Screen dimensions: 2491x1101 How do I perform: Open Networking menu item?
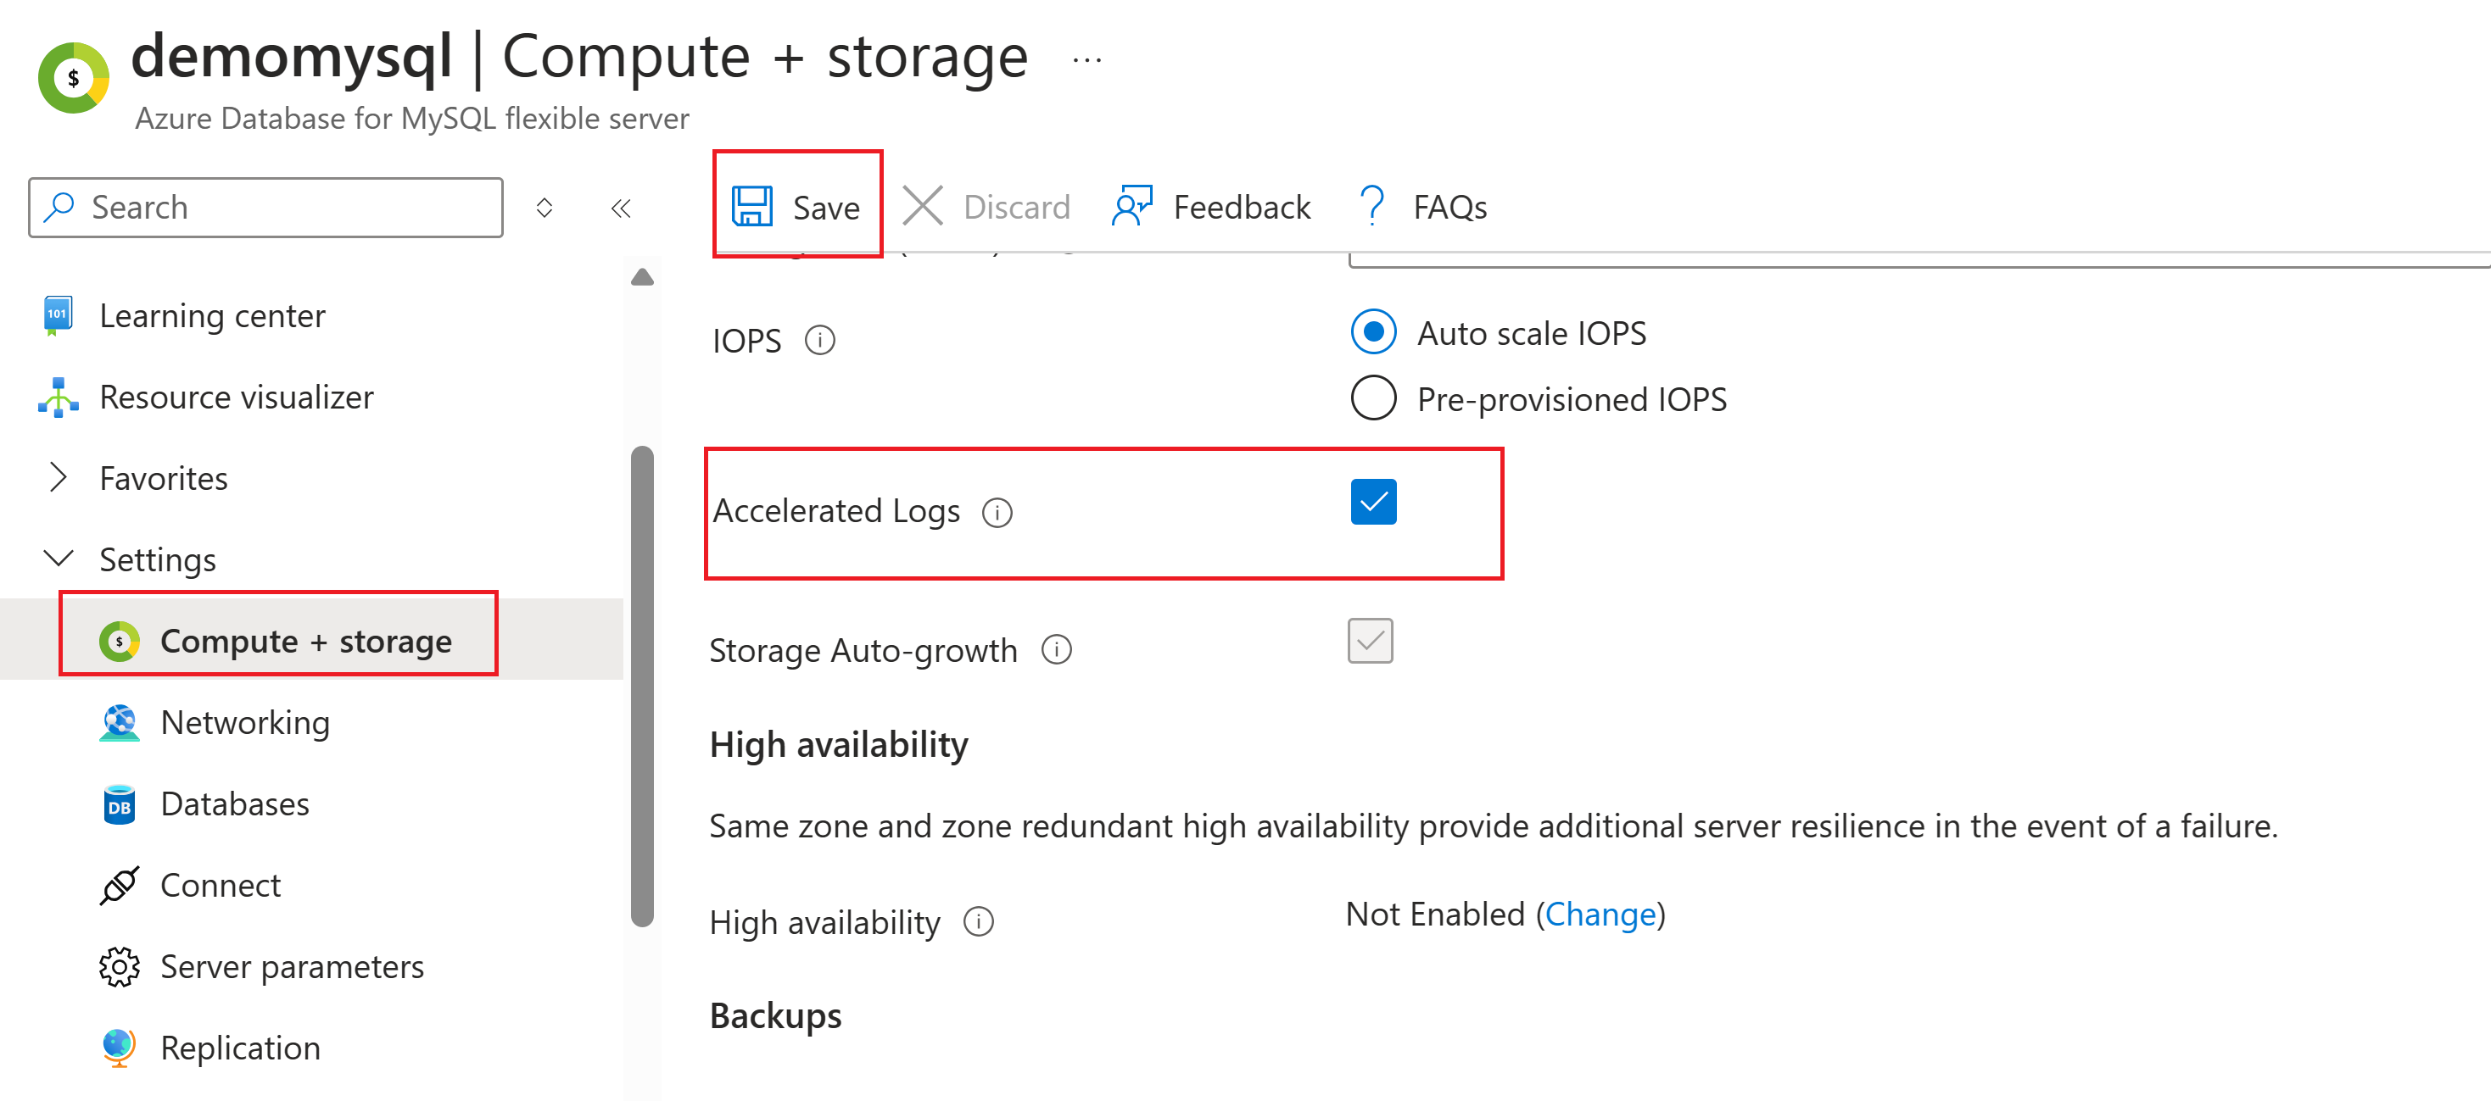click(244, 722)
